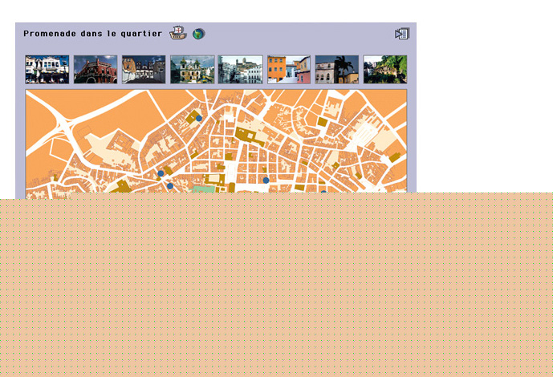Click the sailing ship caravel icon
The image size is (553, 377).
(178, 33)
